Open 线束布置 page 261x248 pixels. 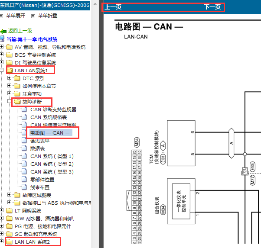click(40, 187)
